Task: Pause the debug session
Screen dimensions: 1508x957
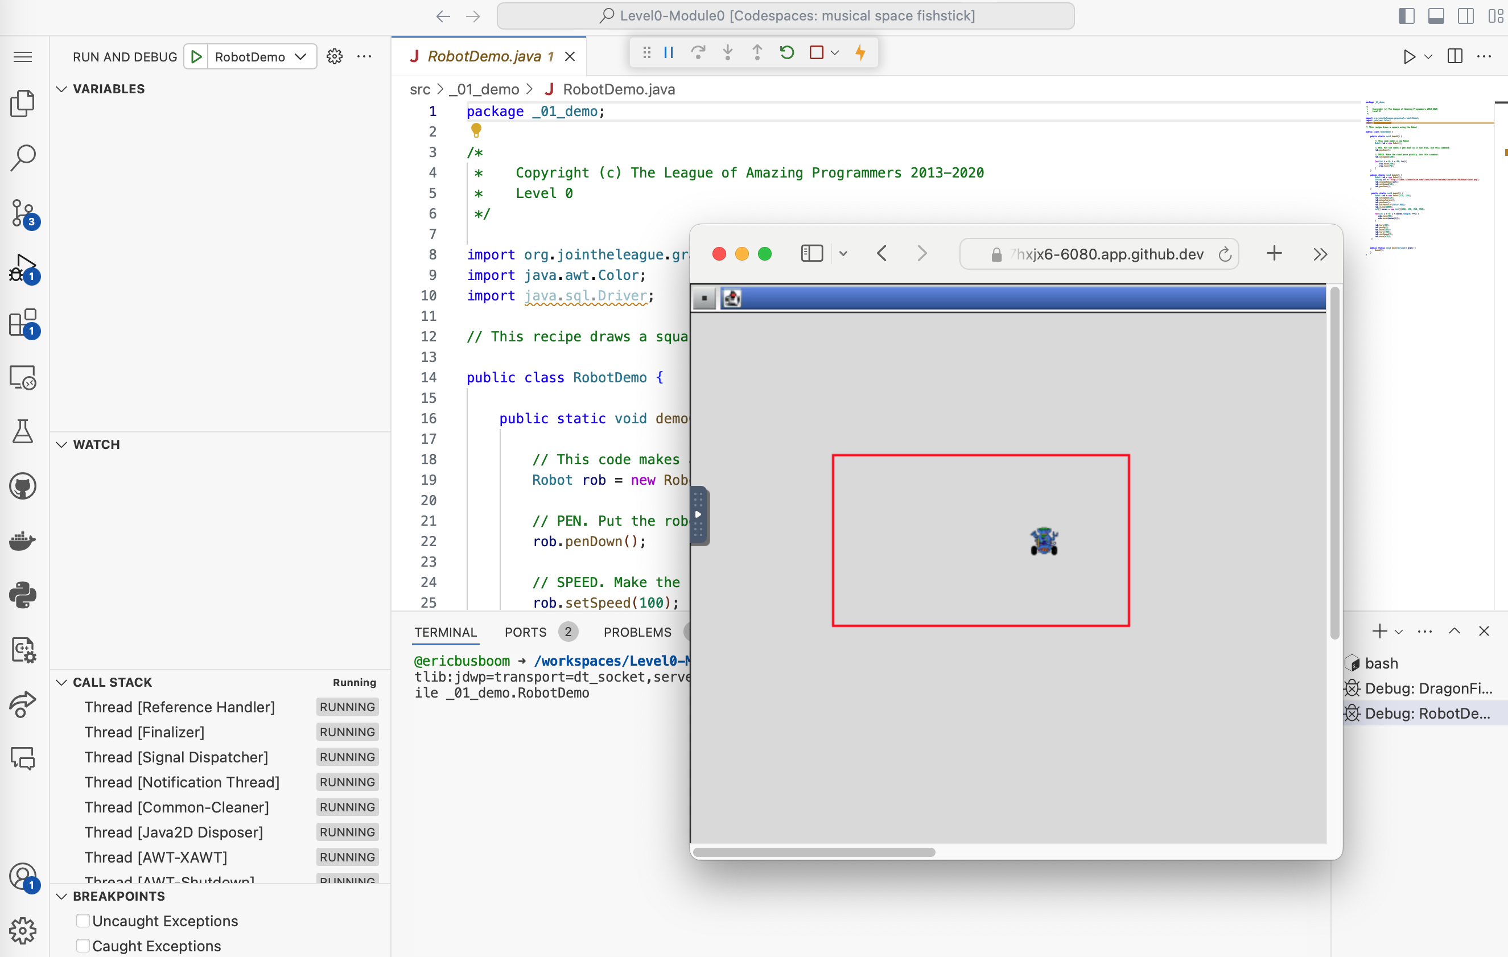Action: [668, 52]
